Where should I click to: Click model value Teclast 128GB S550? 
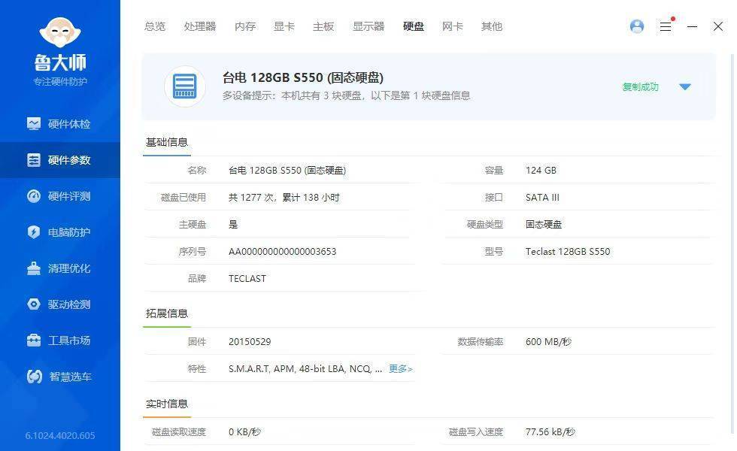click(x=568, y=251)
